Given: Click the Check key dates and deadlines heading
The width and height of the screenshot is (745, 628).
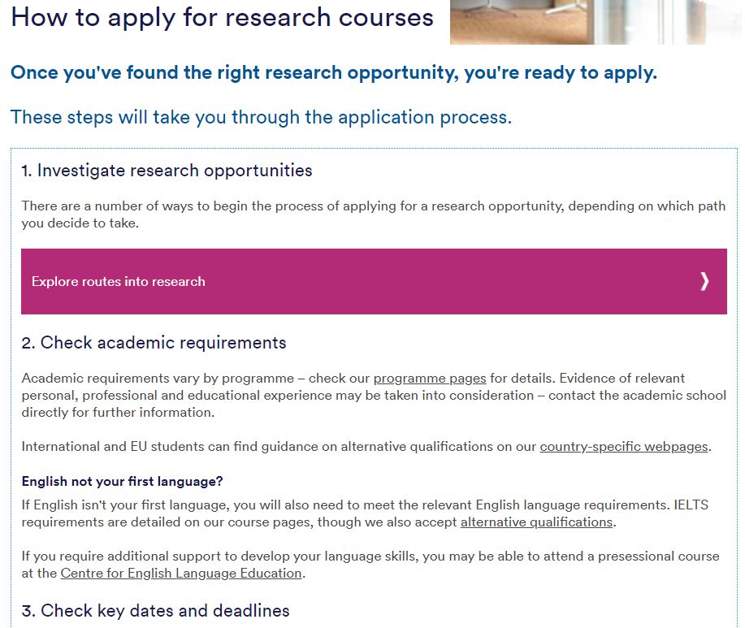Looking at the screenshot, I should 155,611.
